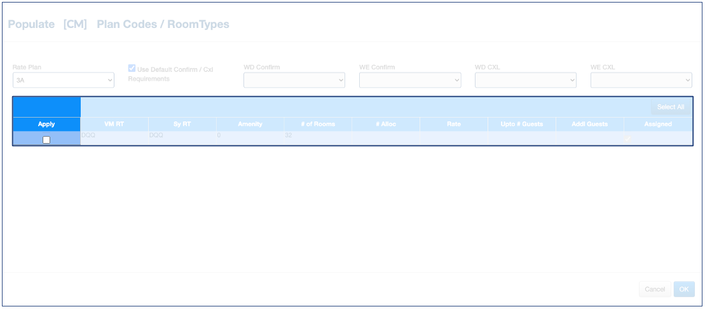Click the Upto # Guests column header
Viewport: 705px width, 309px height.
tap(522, 124)
